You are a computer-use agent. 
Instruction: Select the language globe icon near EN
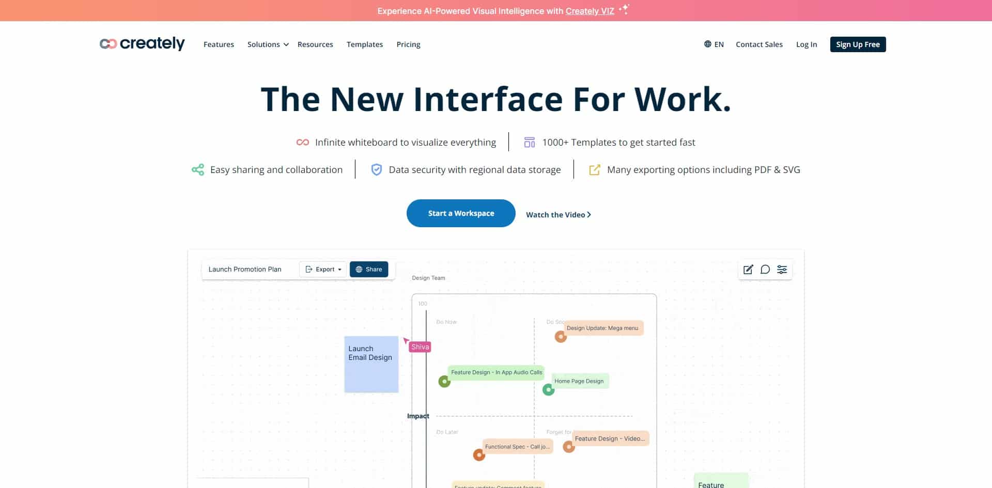708,44
